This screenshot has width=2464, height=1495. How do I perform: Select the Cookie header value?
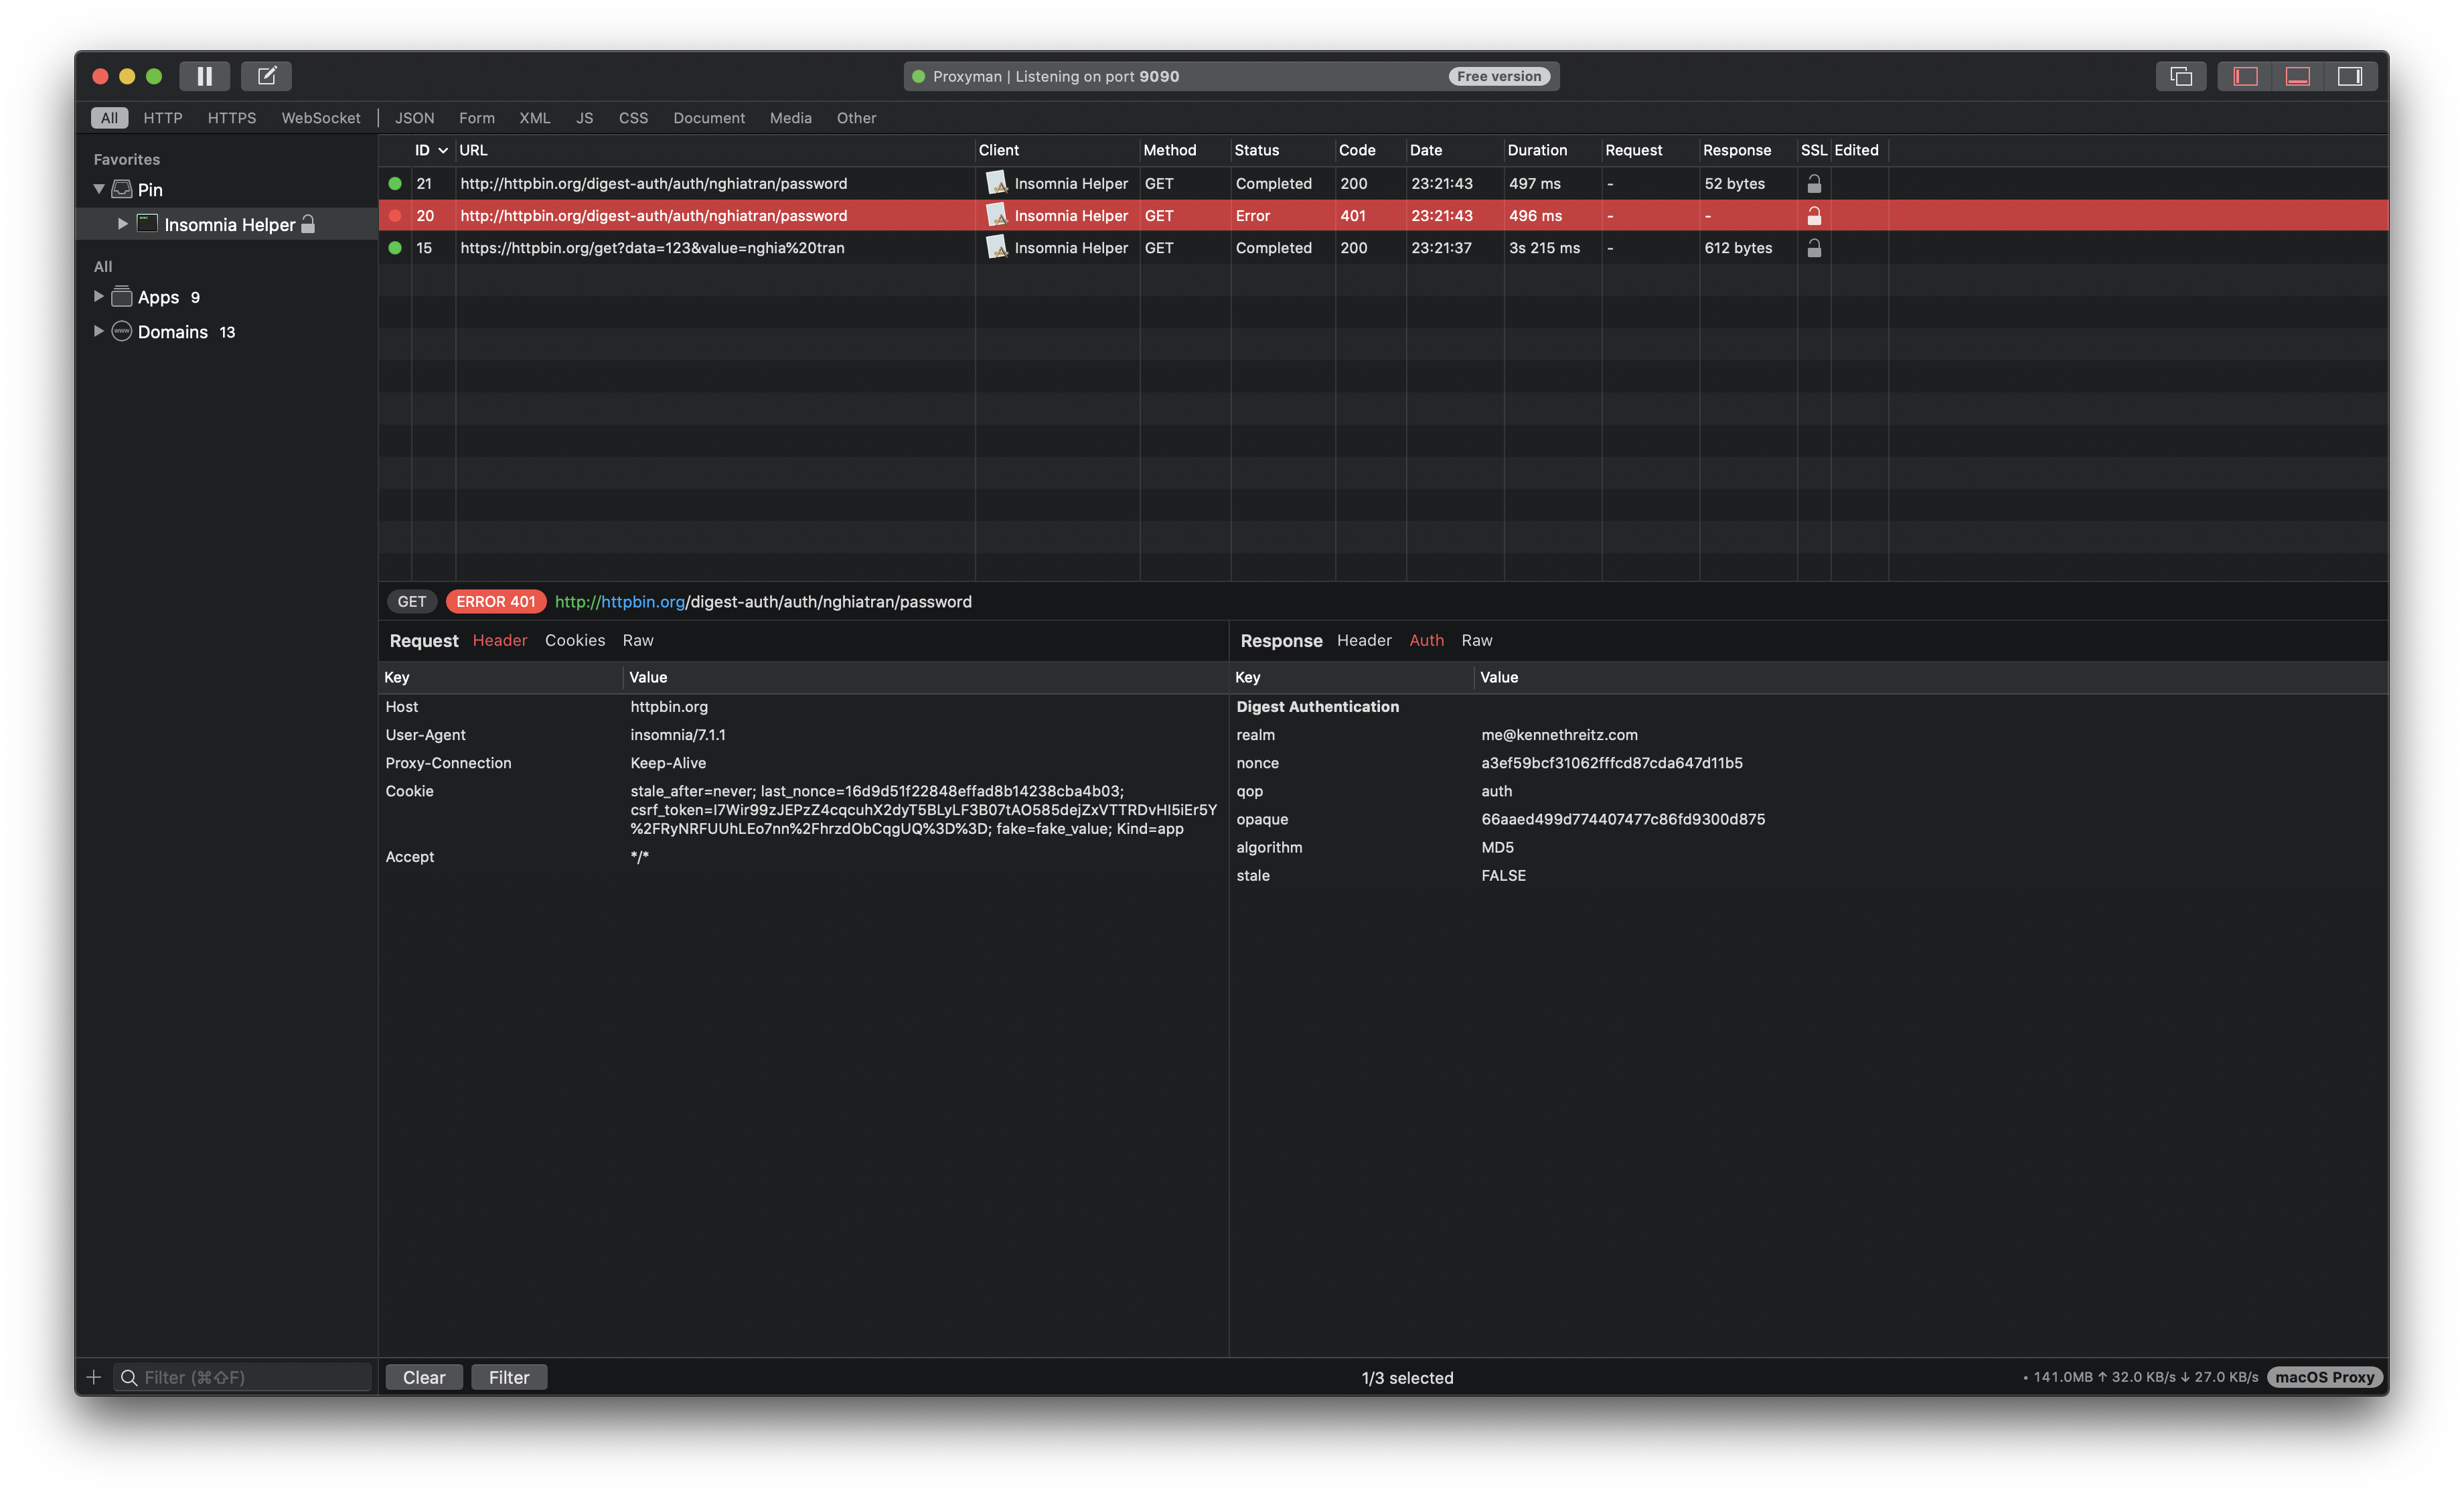tap(924, 810)
